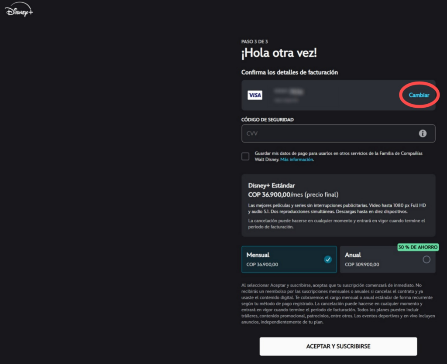Click the subscription terms paragraph

tap(338, 303)
